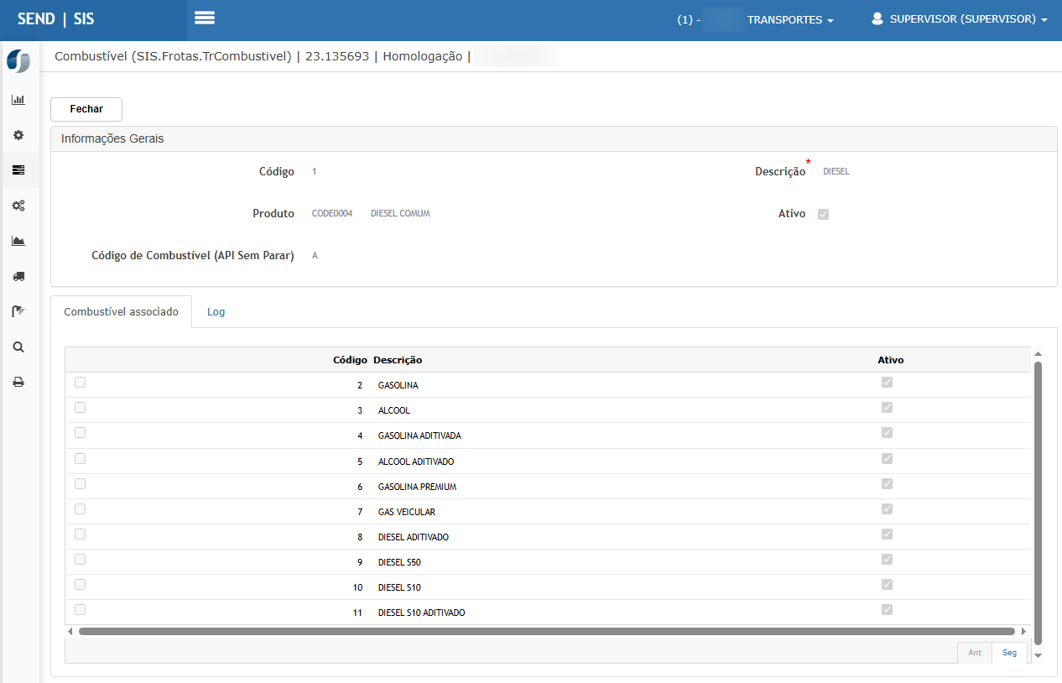This screenshot has height=683, width=1062.
Task: Click the scroll down arrow of list
Action: point(1038,655)
